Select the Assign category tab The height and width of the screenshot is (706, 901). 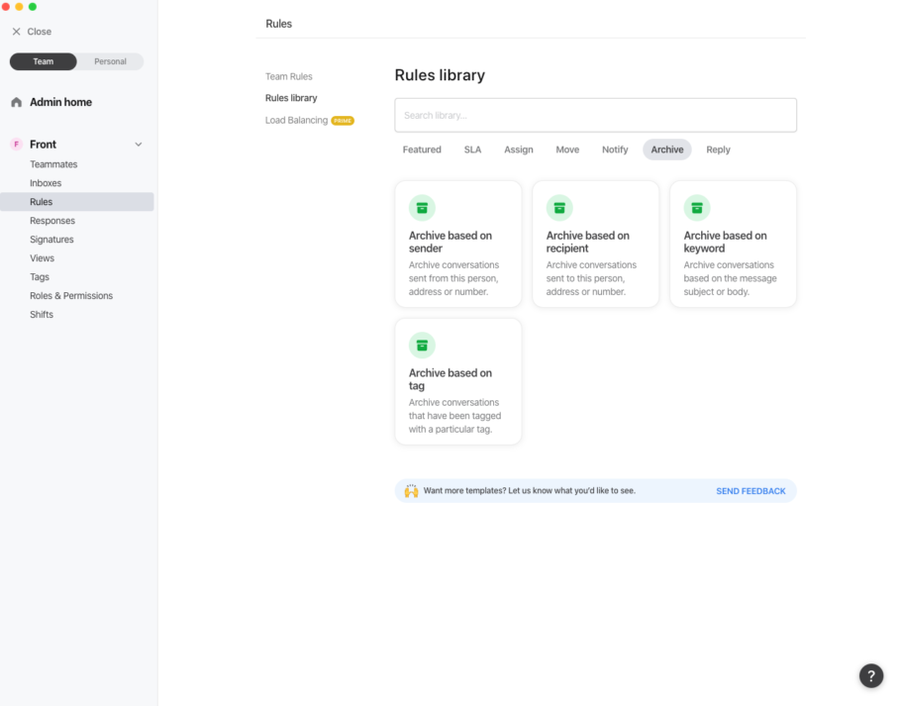[x=519, y=150]
